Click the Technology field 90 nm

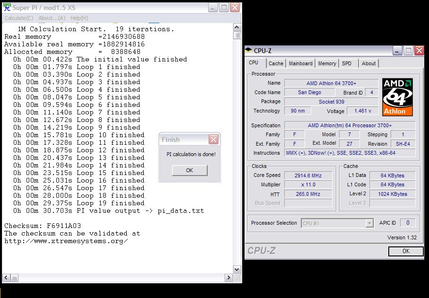click(x=298, y=111)
